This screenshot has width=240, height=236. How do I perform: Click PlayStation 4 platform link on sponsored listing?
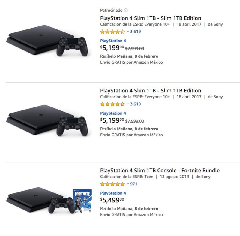[x=113, y=41]
